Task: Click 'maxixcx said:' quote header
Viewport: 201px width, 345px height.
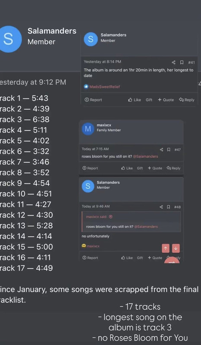Action: pyautogui.click(x=96, y=217)
